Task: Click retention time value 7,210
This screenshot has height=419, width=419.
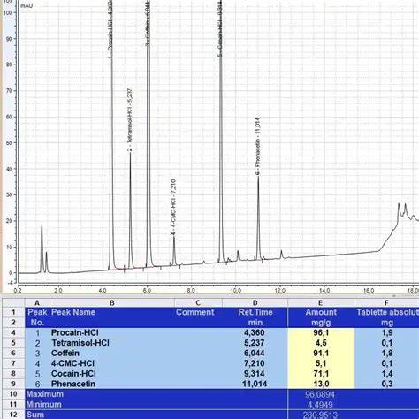Action: [255, 363]
